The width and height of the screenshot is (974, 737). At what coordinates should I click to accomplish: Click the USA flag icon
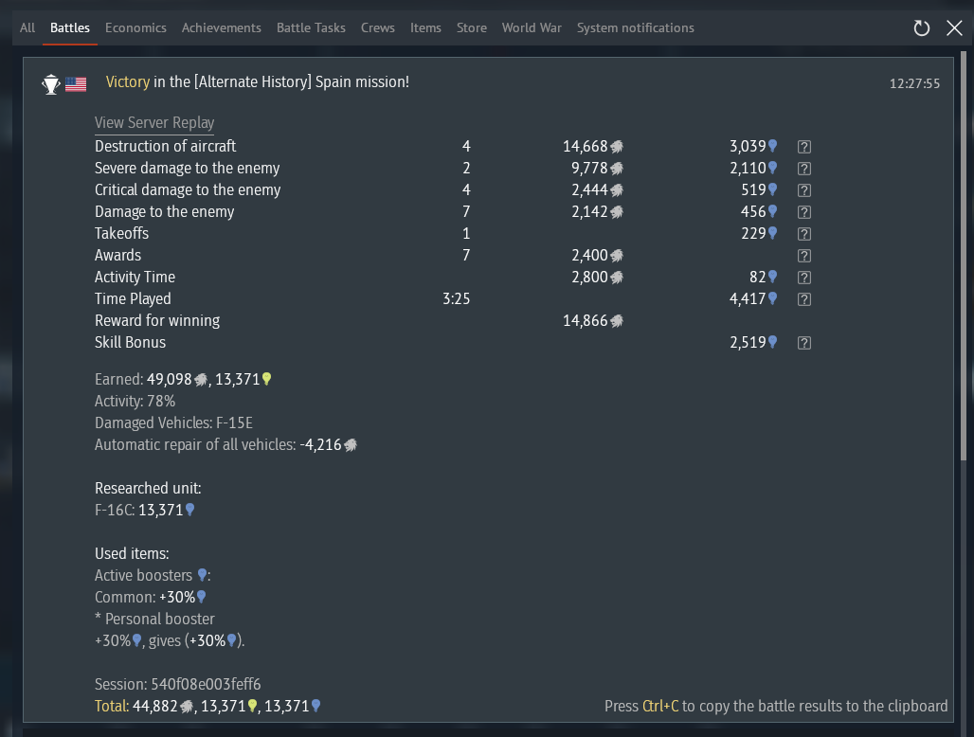point(76,83)
